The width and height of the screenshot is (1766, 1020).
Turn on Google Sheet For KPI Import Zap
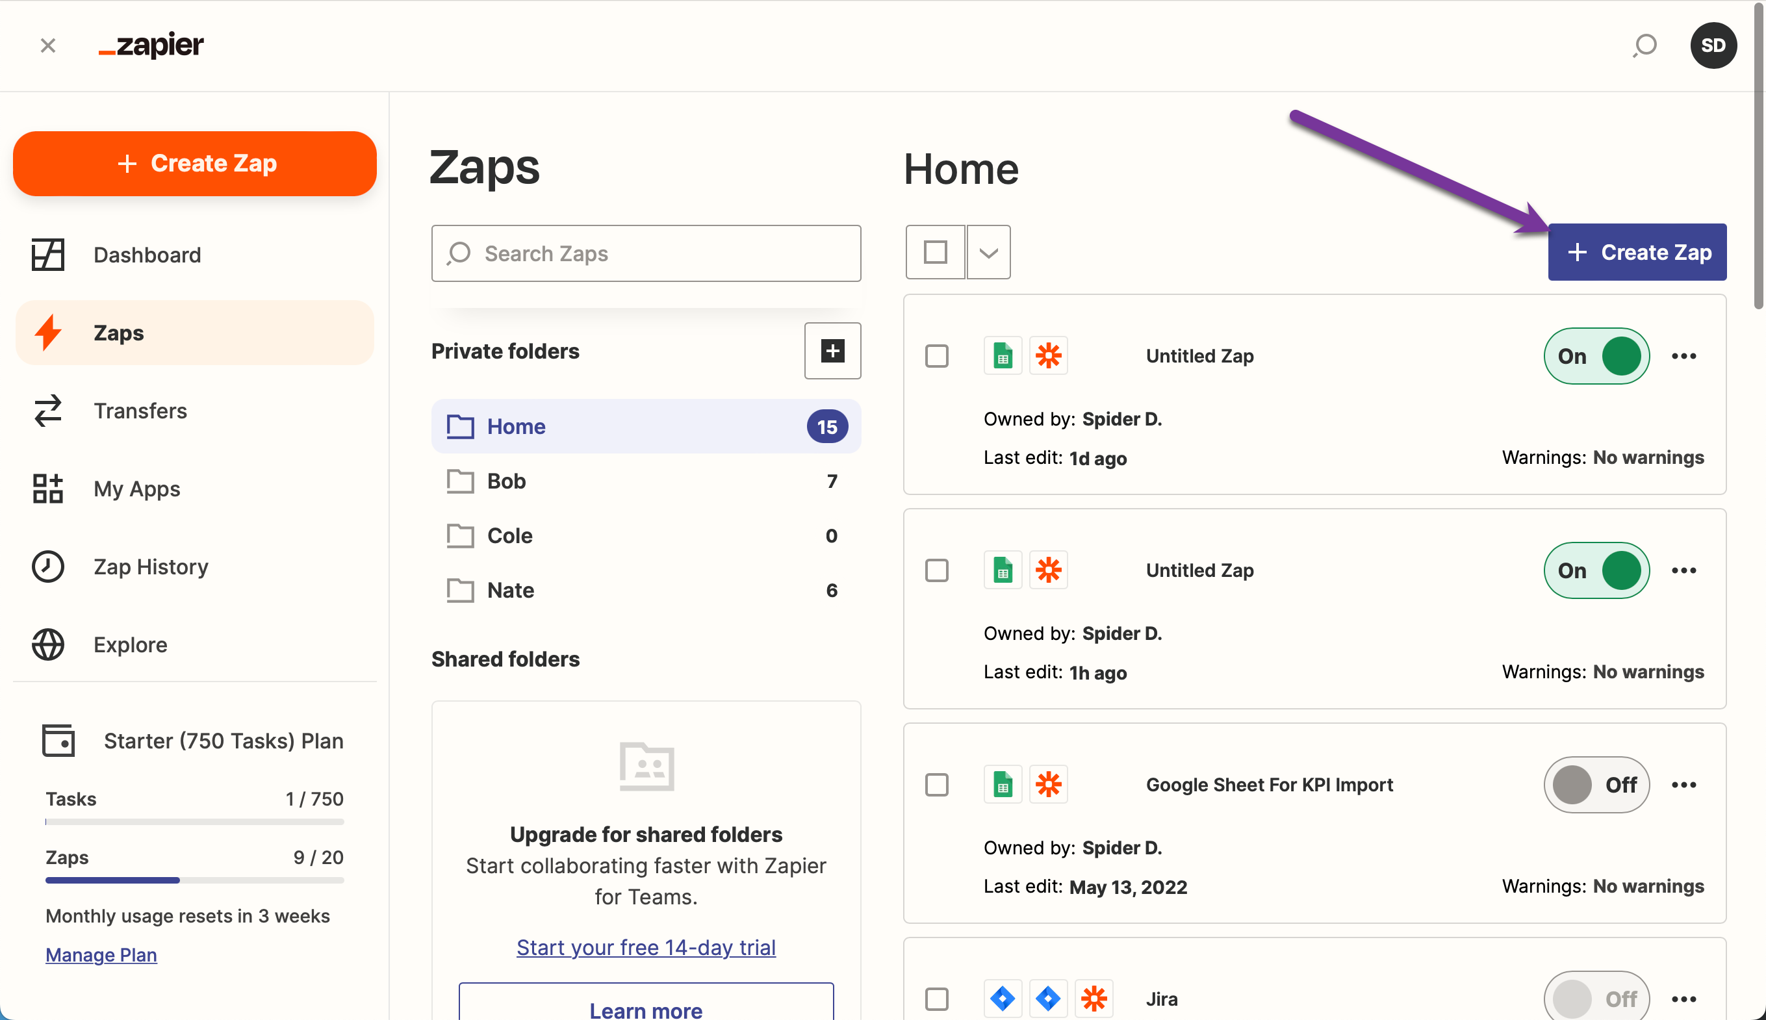pos(1596,785)
